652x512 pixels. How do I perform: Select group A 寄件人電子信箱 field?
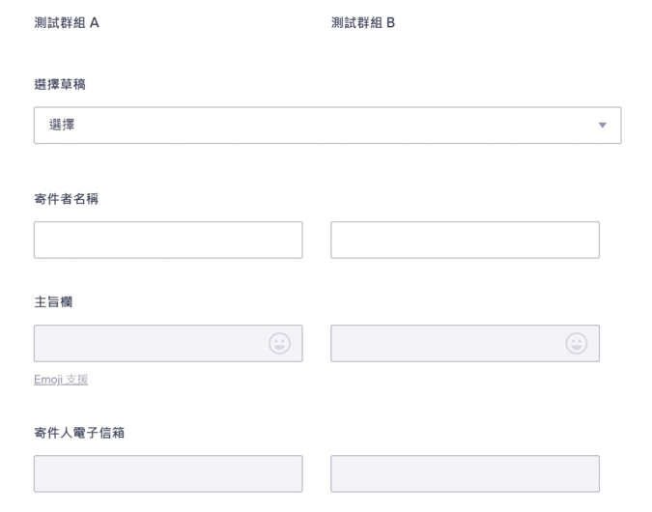tap(168, 473)
